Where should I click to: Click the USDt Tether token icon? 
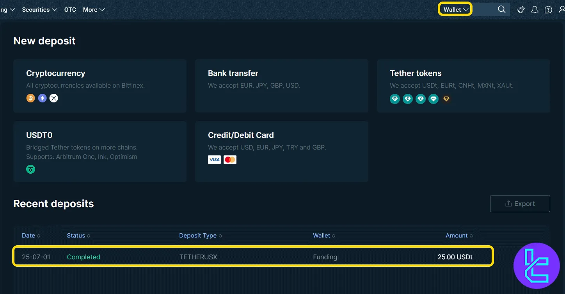[395, 99]
